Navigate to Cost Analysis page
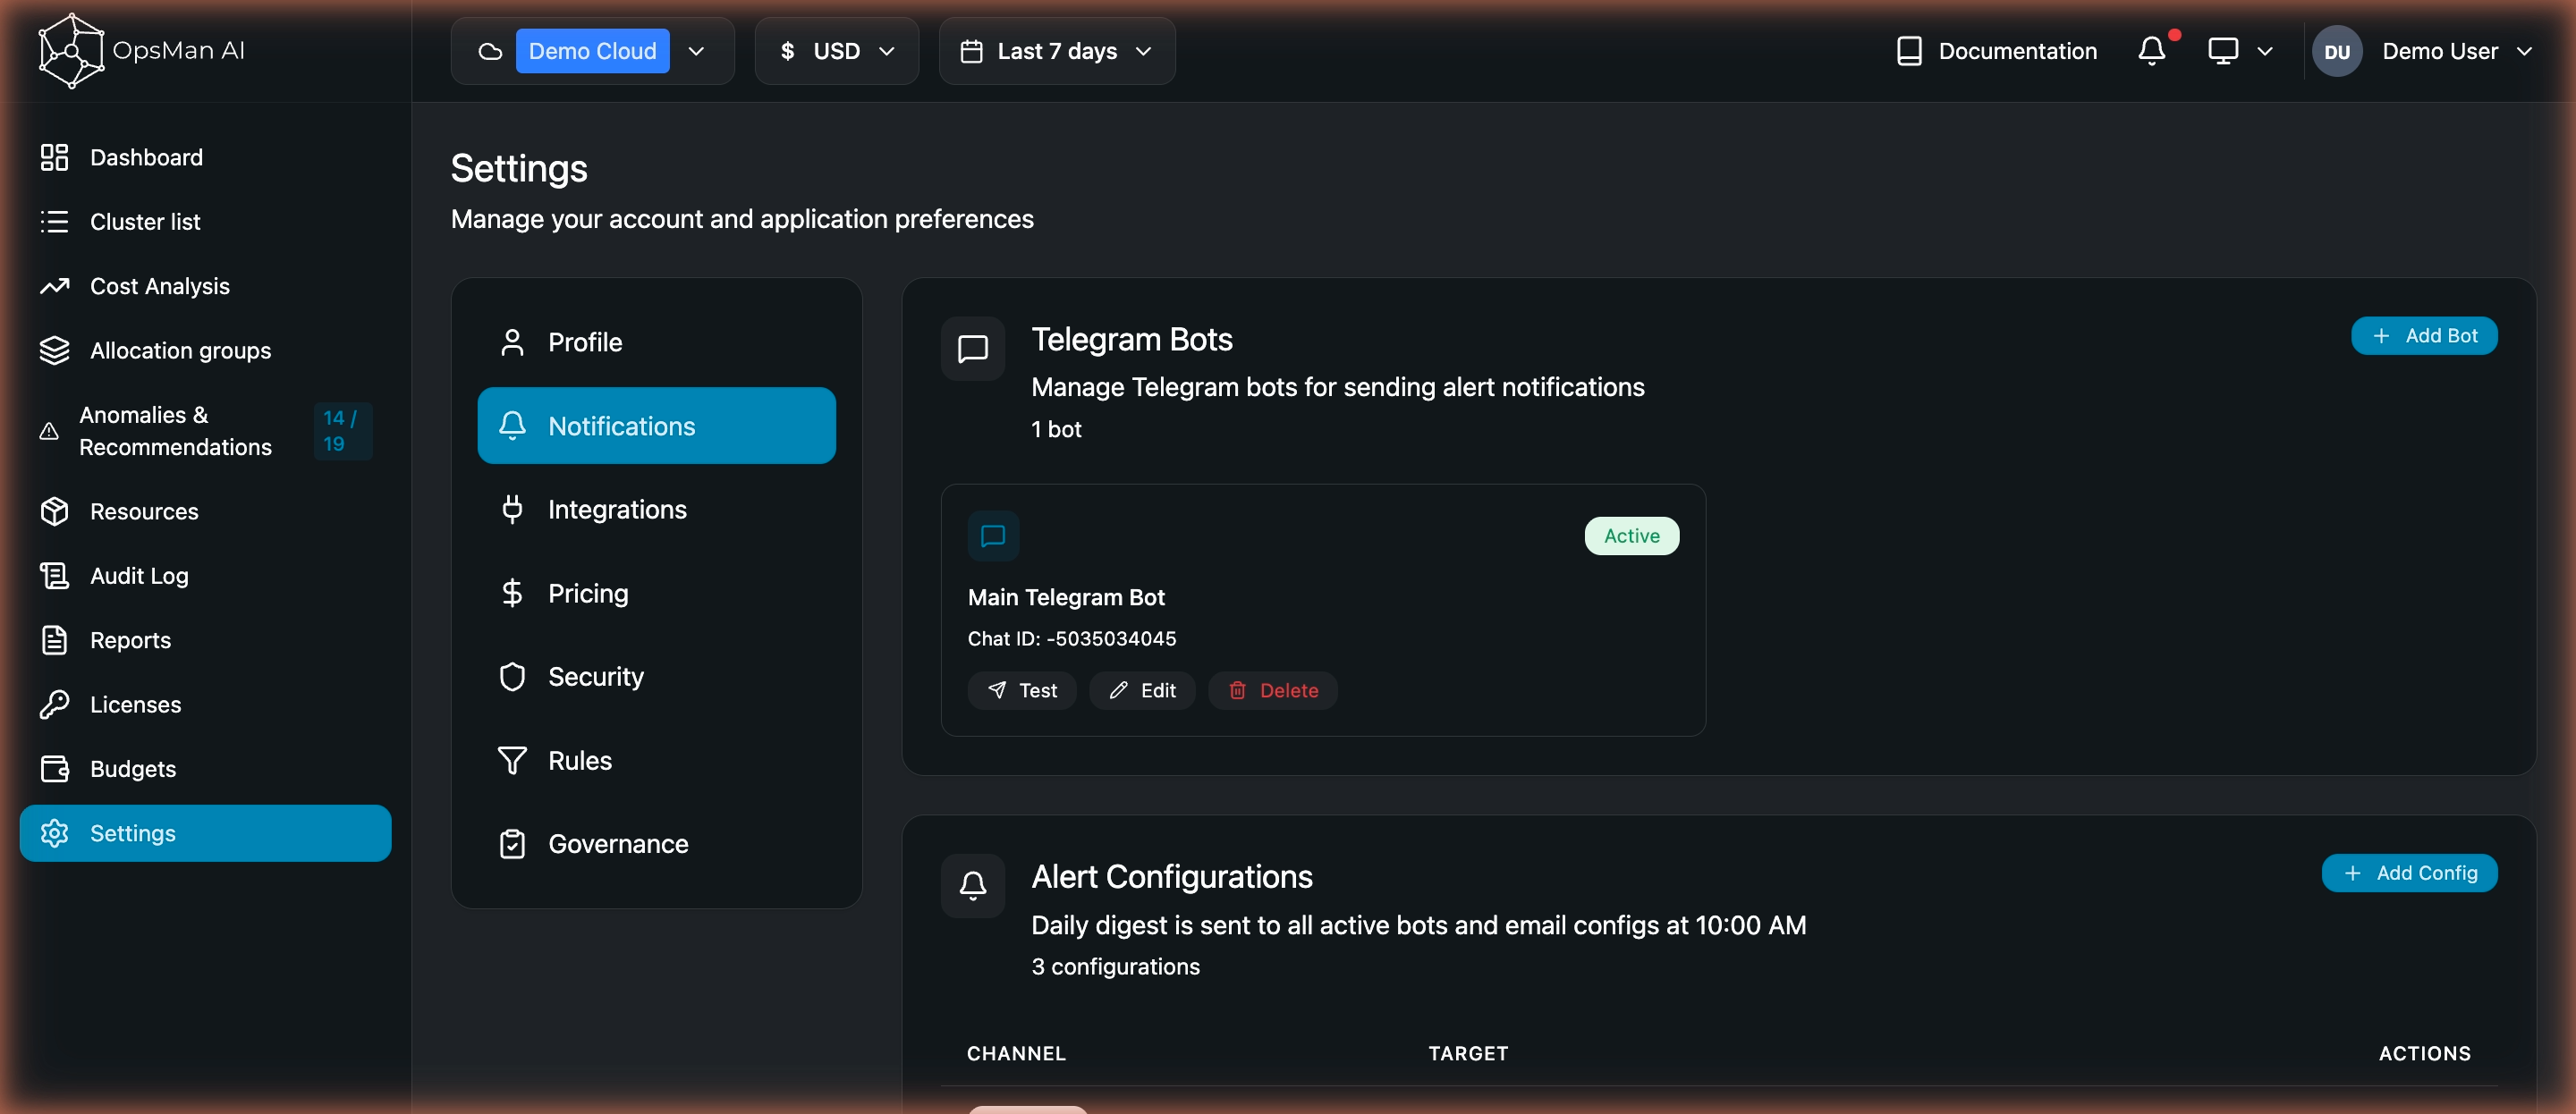The width and height of the screenshot is (2576, 1114). pos(205,286)
